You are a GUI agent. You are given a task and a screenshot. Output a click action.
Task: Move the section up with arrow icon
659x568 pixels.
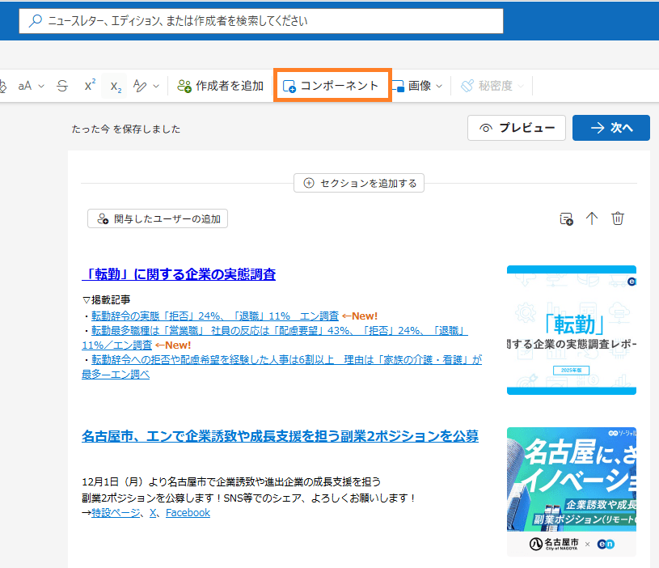[x=592, y=218]
